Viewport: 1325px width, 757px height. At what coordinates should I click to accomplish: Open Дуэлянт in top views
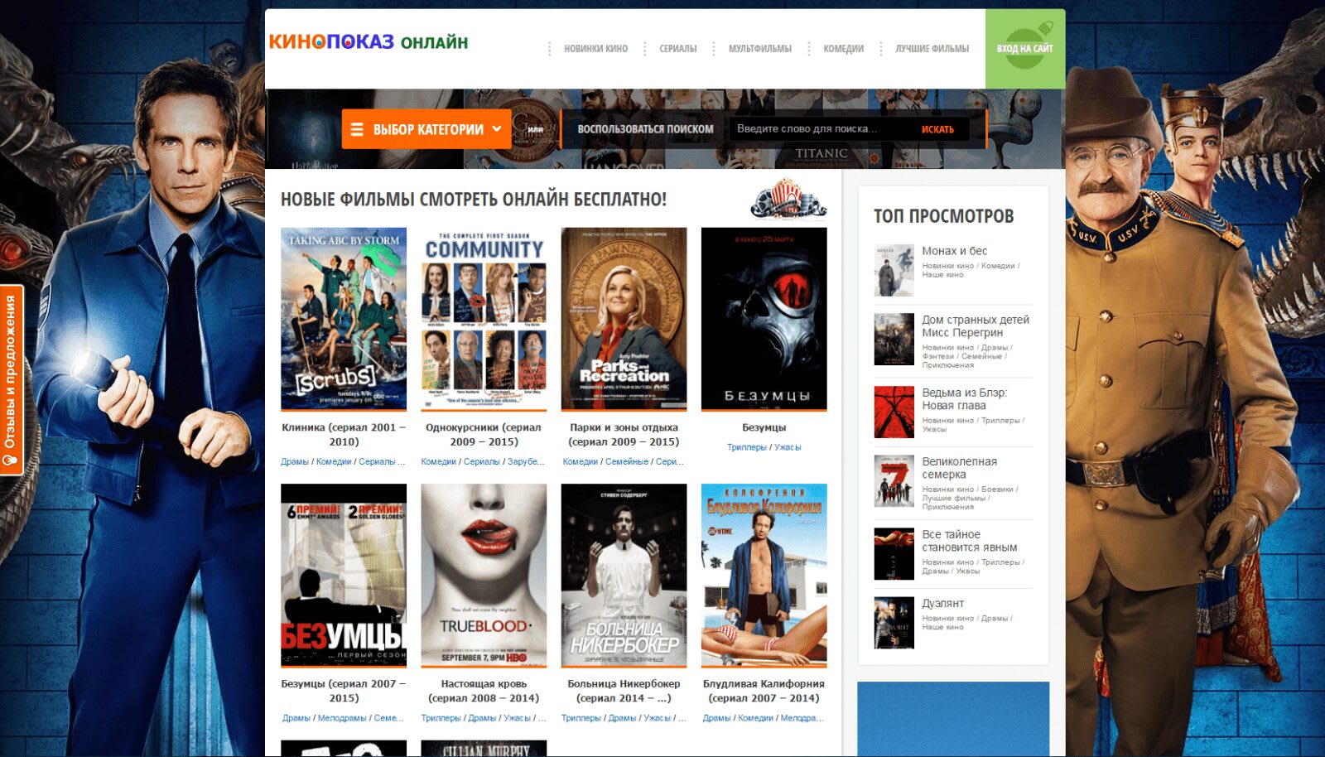pos(943,604)
